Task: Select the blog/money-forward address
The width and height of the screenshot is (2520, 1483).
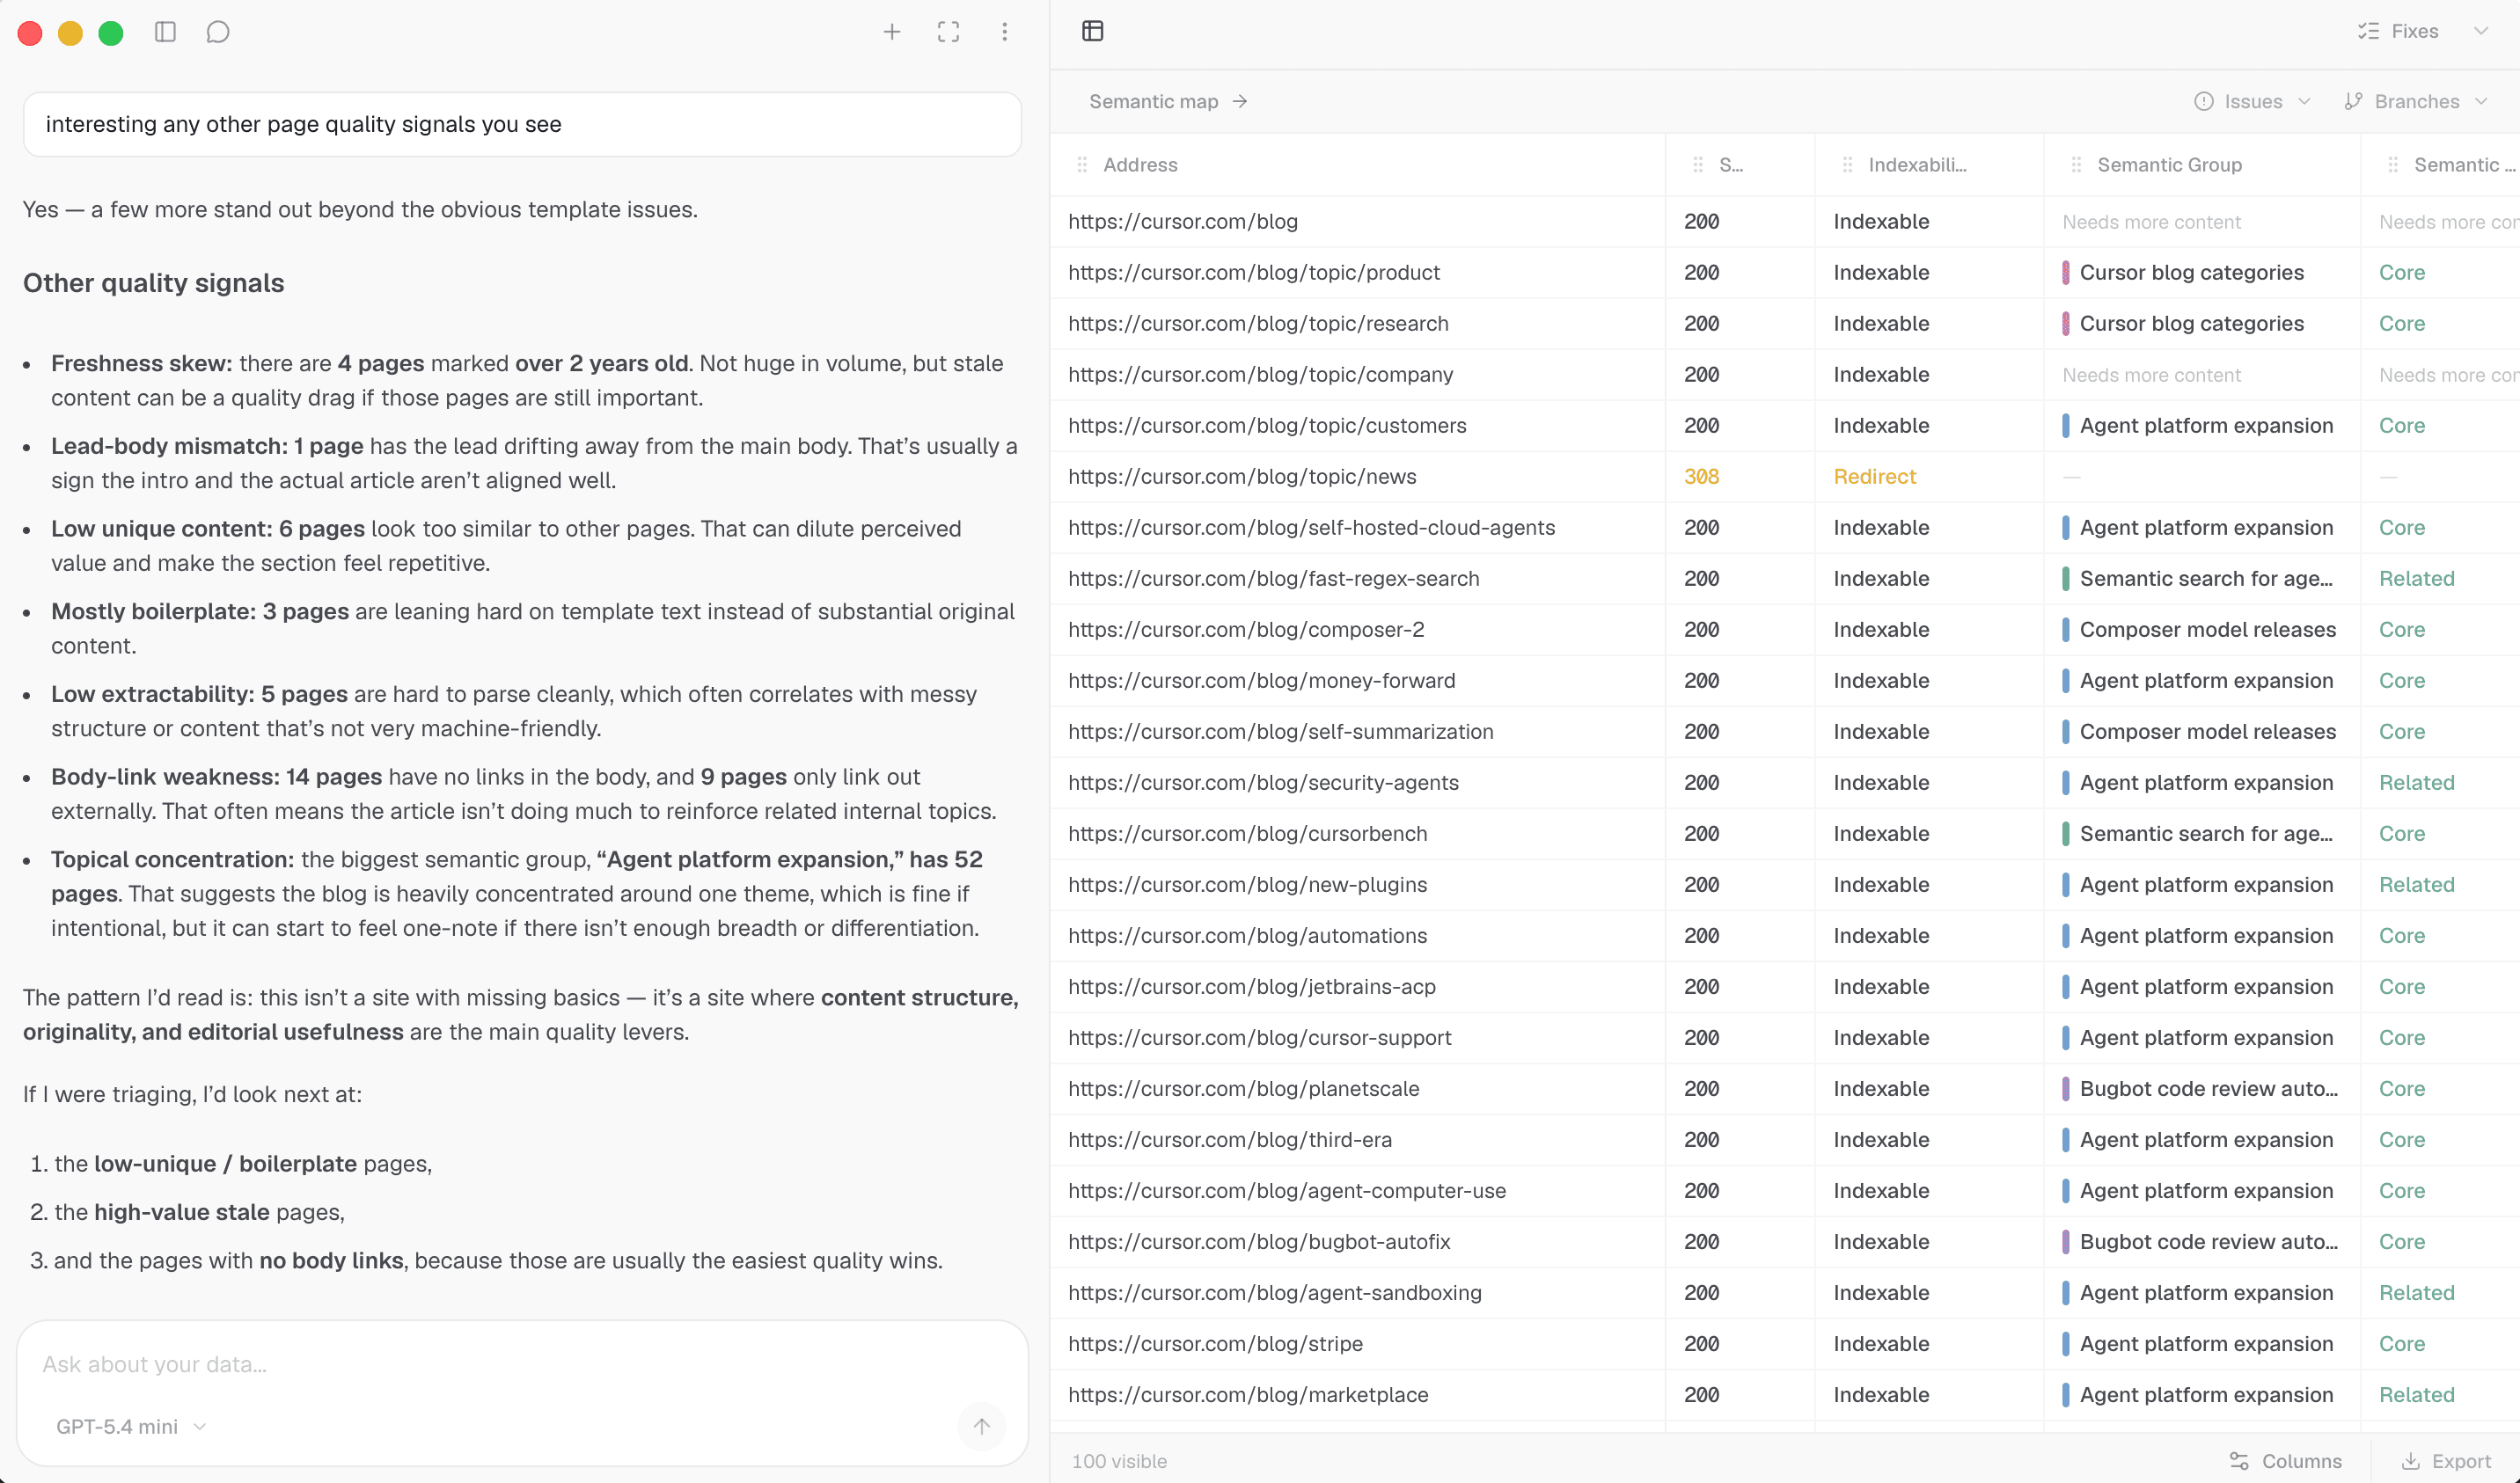Action: tap(1261, 681)
